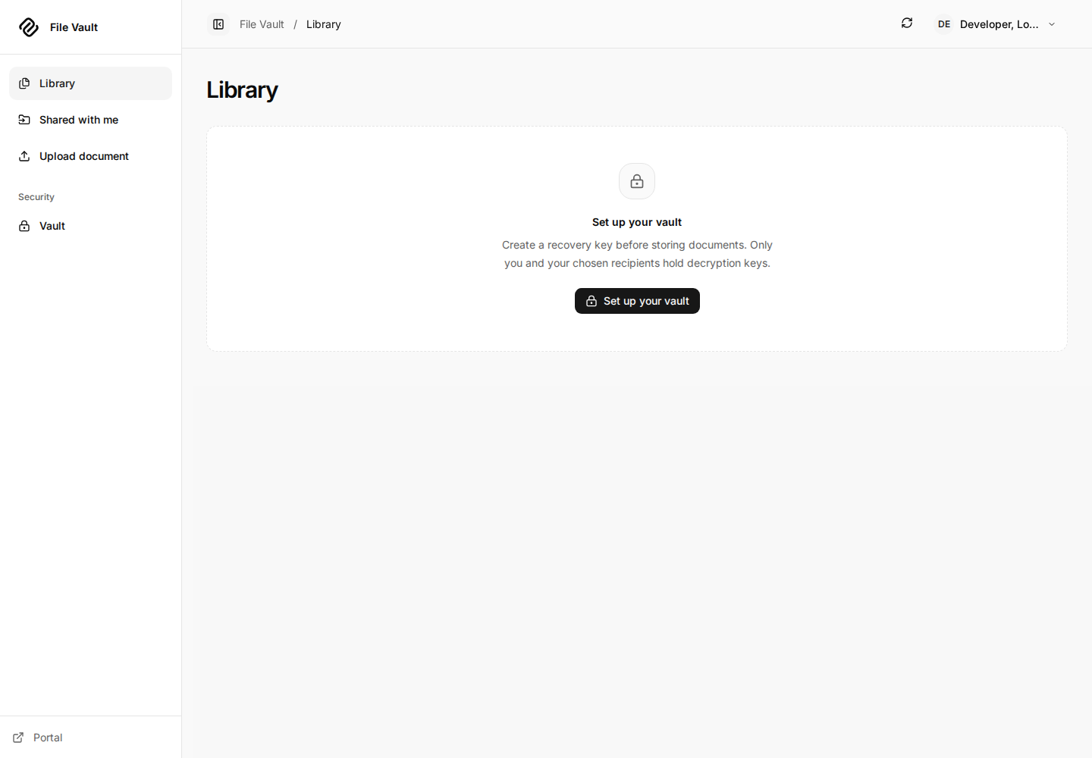Click the Security section label
1092x758 pixels.
[x=36, y=197]
